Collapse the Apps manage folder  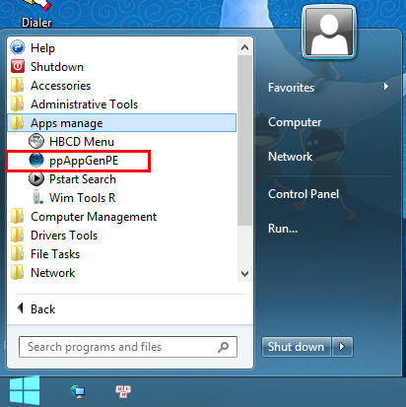tap(121, 123)
